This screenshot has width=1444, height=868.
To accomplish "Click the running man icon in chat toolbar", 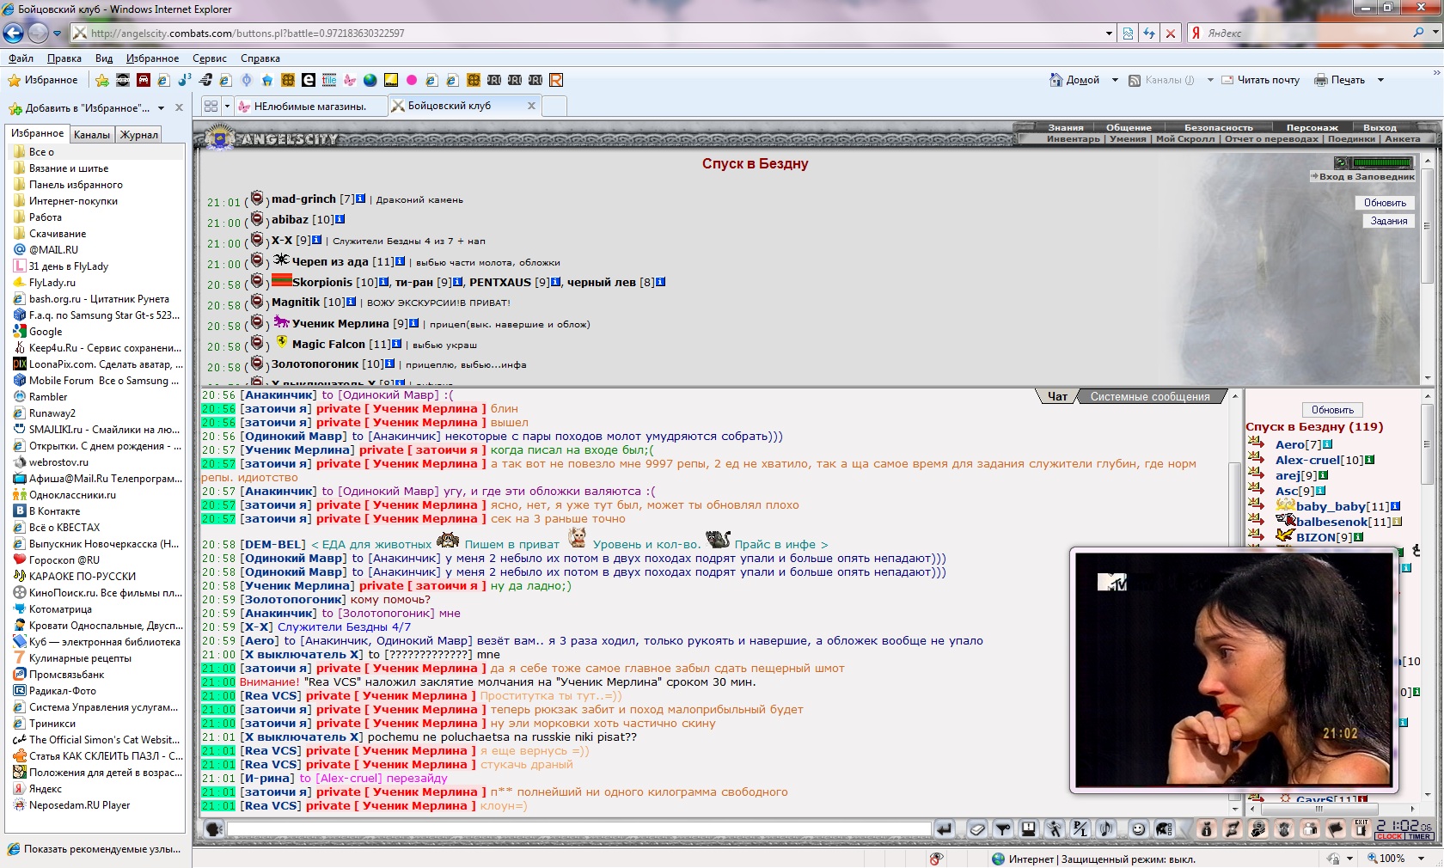I will 1054,829.
